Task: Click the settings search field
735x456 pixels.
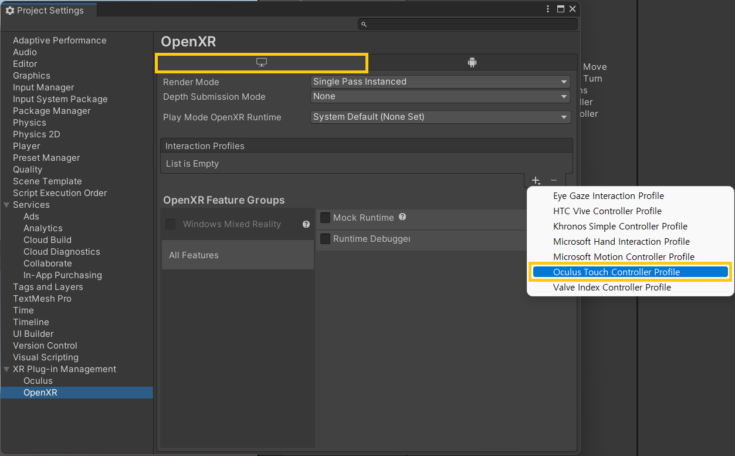Action: pos(468,24)
